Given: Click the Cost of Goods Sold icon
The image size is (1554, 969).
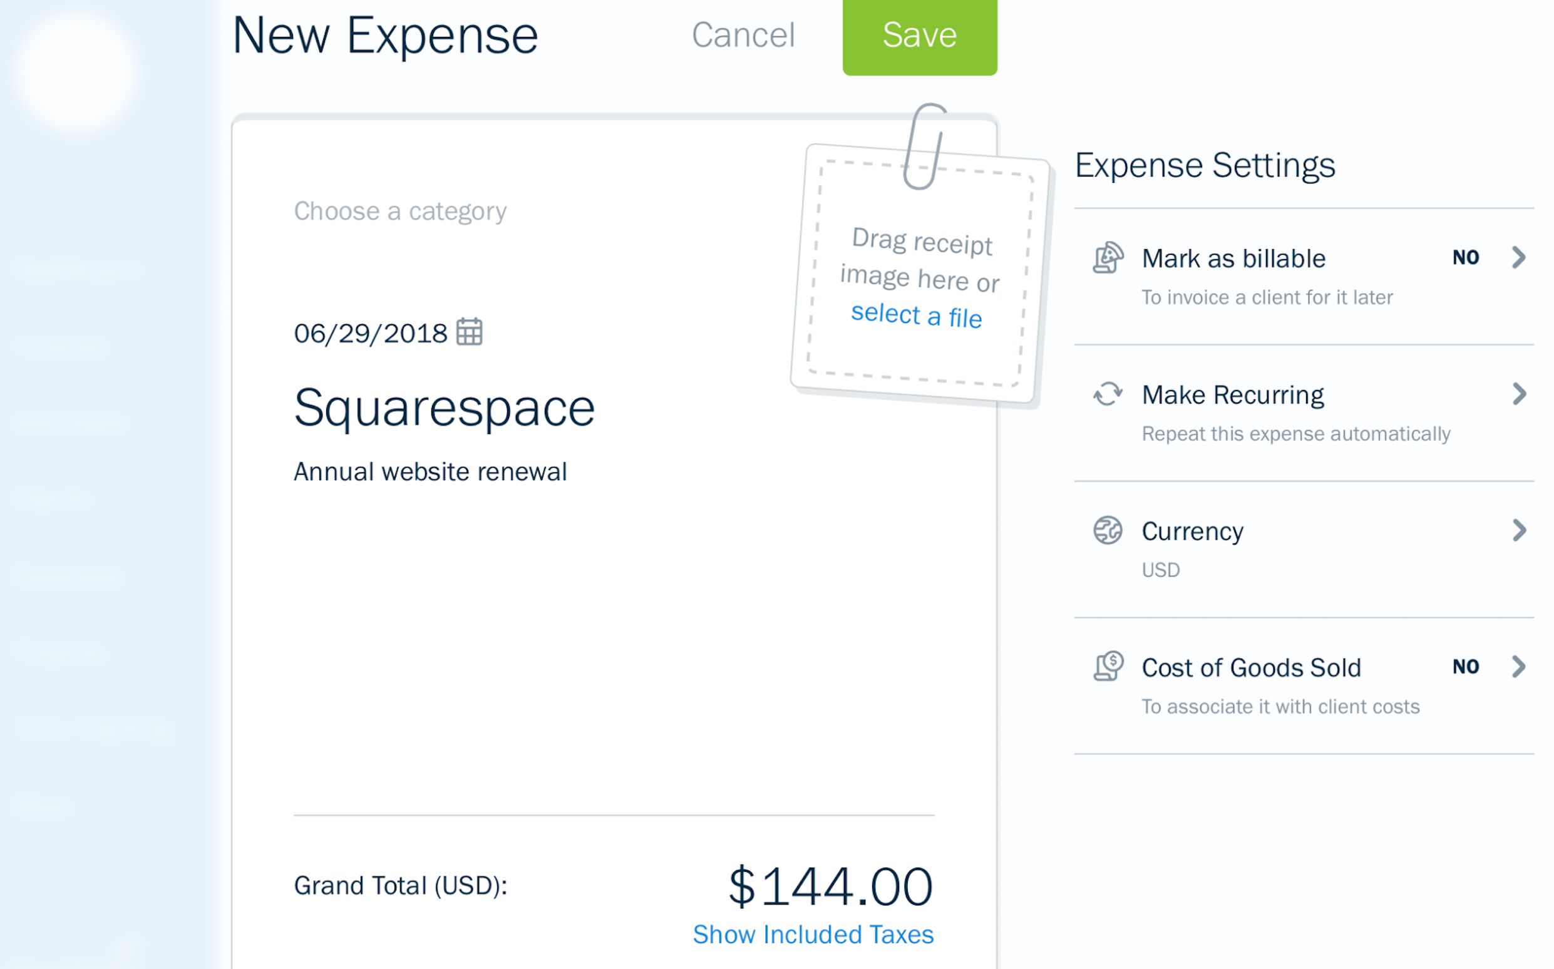Looking at the screenshot, I should click(1108, 667).
